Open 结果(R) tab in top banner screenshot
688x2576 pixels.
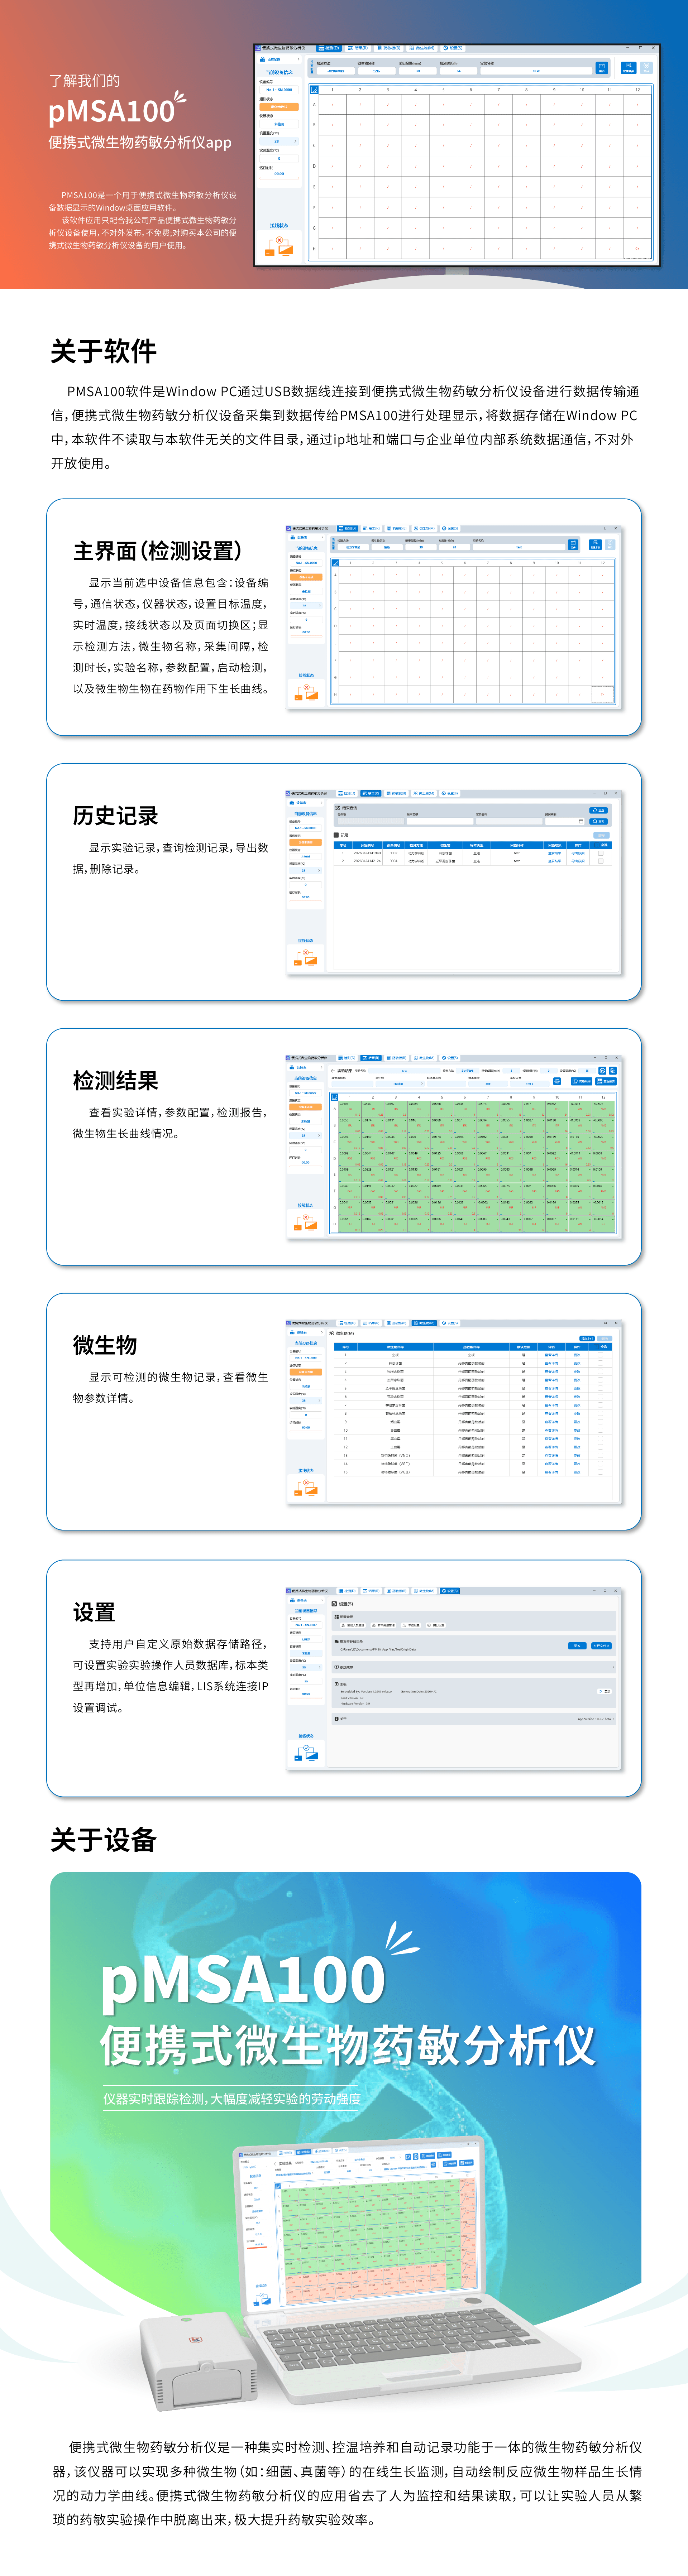click(x=358, y=48)
